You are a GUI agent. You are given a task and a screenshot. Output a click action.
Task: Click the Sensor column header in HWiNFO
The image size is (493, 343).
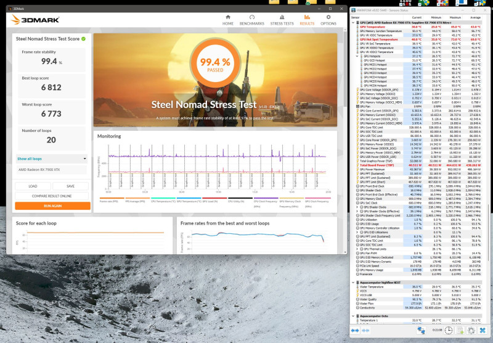(377, 18)
